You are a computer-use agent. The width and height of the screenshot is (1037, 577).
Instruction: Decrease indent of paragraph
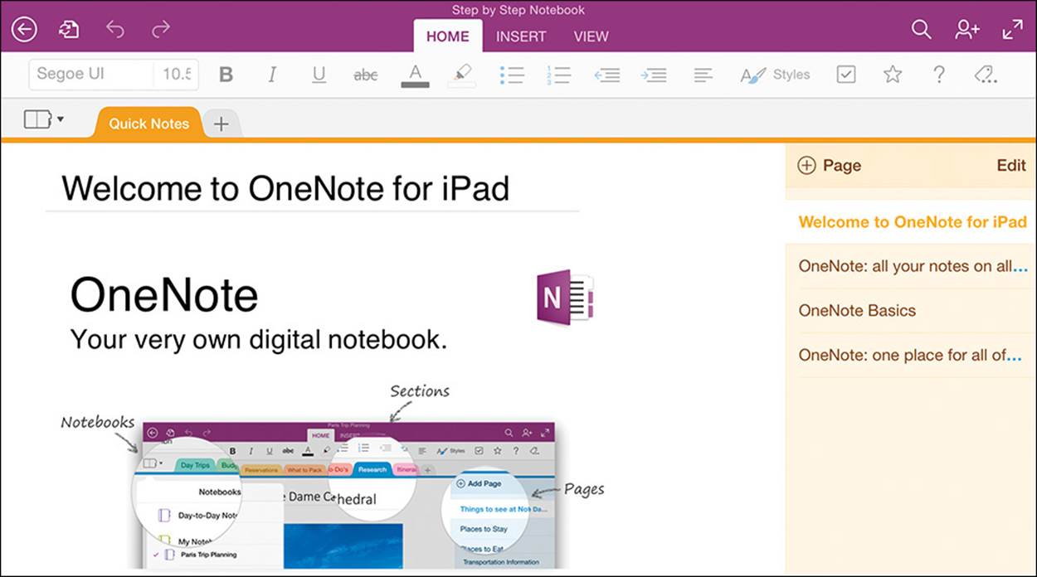pos(607,75)
